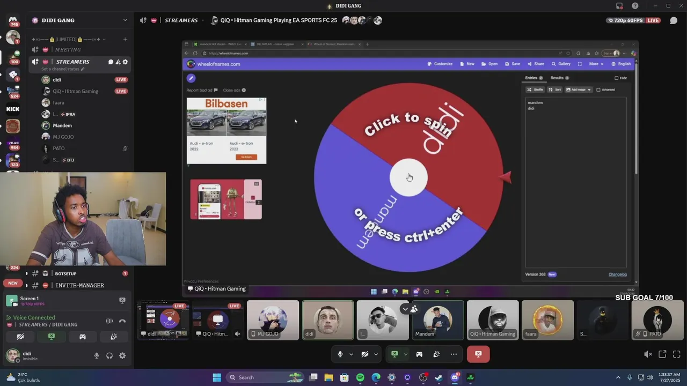Image resolution: width=687 pixels, height=386 pixels.
Task: Mute microphone in call control bar
Action: tap(340, 354)
